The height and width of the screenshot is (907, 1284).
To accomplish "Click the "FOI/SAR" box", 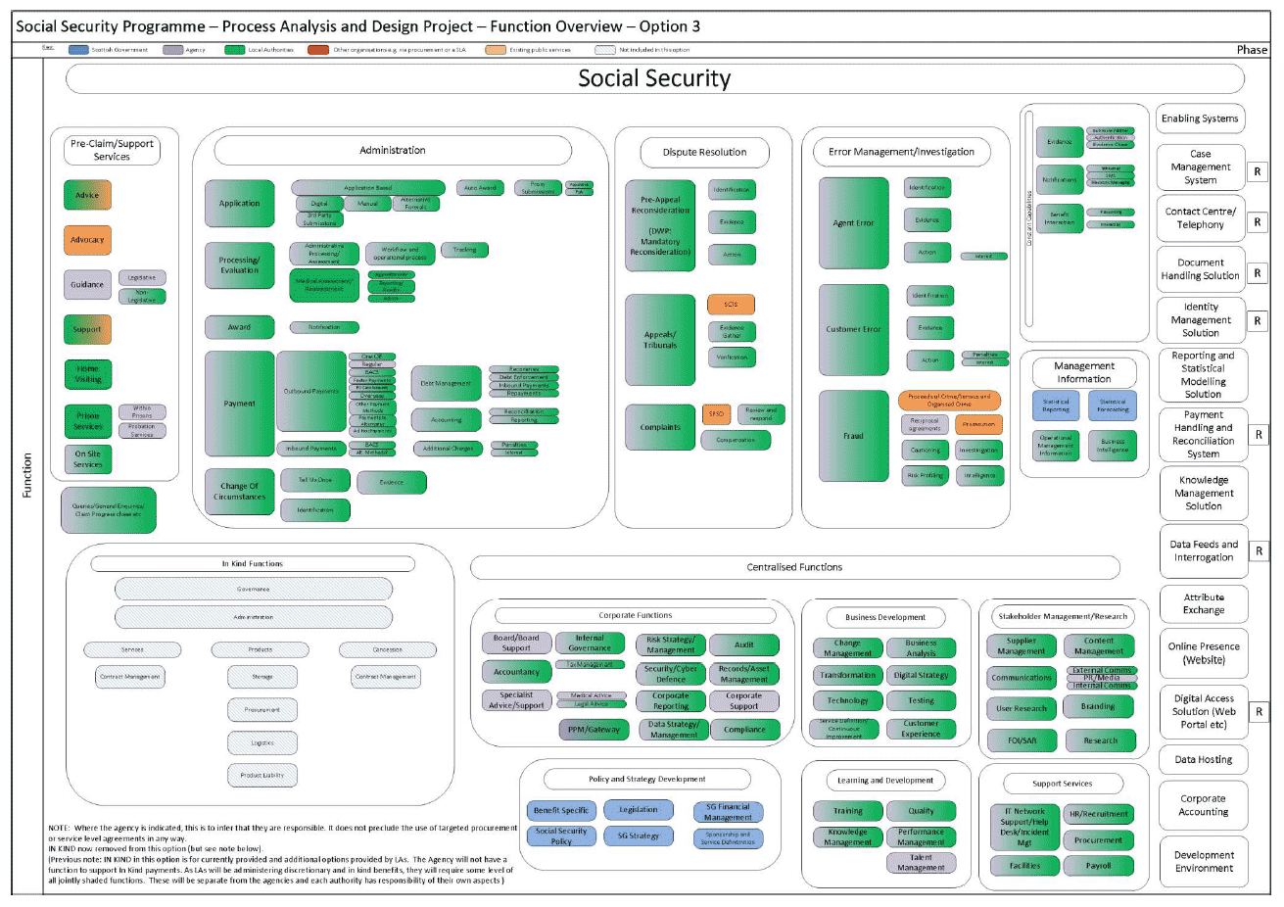I will (x=1022, y=741).
